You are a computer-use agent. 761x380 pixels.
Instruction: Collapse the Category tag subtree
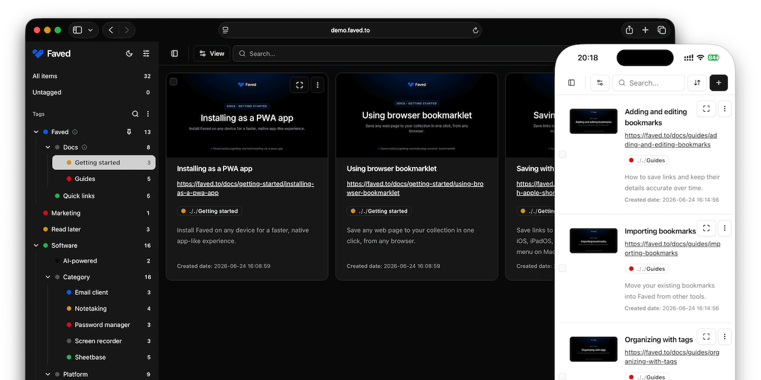[48, 277]
